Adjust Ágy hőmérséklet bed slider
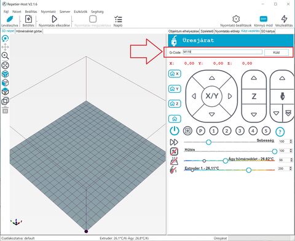The image size is (295, 241). coord(226,160)
